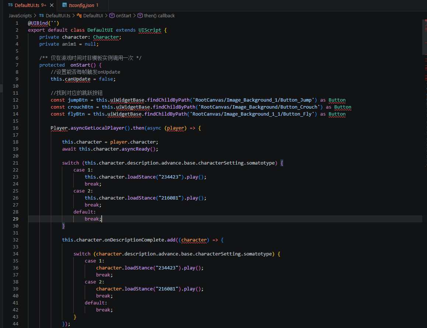Select the DefaultUI.ts editor tab

27,6
